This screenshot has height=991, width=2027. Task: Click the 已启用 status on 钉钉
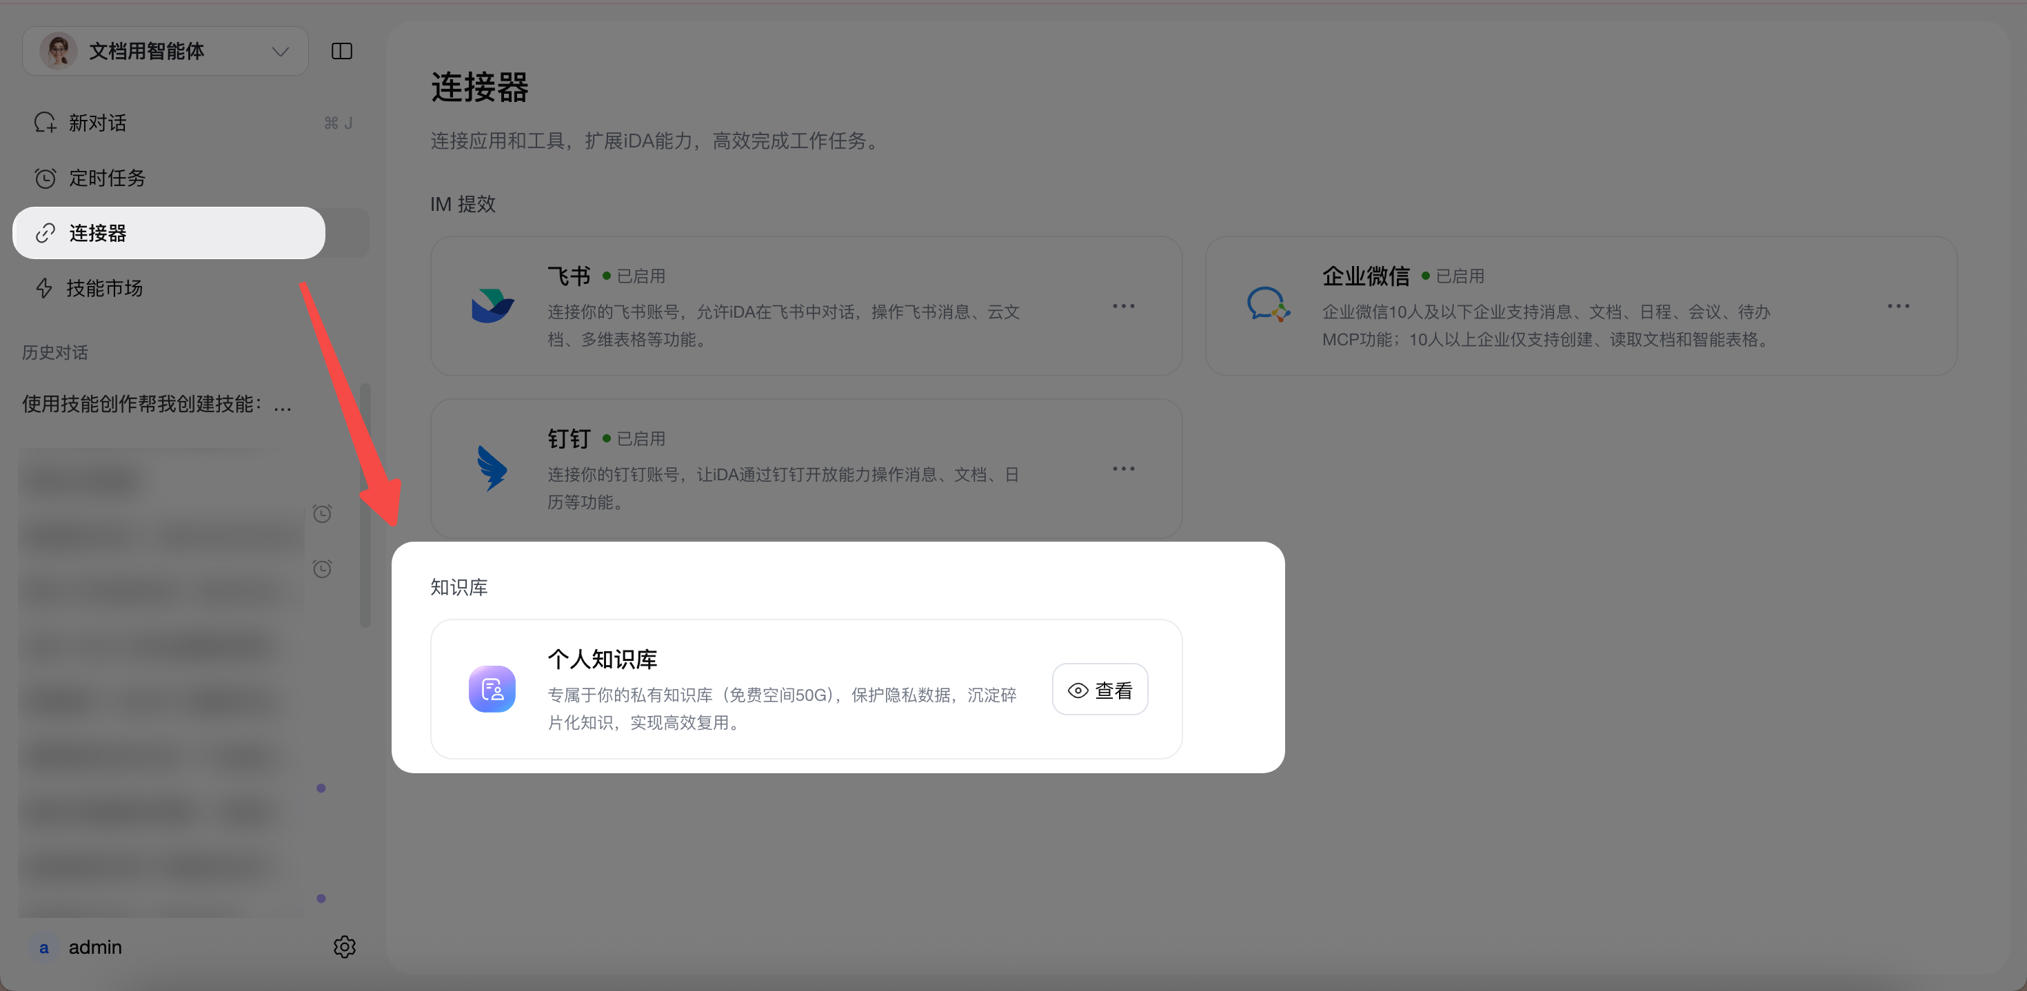pos(634,439)
